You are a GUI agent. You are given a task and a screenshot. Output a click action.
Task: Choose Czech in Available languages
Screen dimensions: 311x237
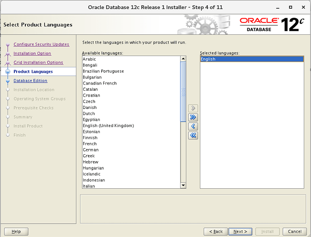[131, 101]
